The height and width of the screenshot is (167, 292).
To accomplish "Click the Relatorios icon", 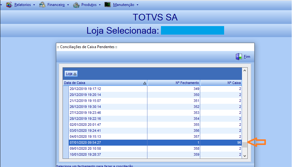I will pos(9,5).
